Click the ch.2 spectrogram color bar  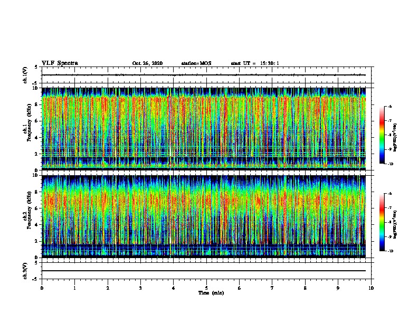tap(382, 222)
